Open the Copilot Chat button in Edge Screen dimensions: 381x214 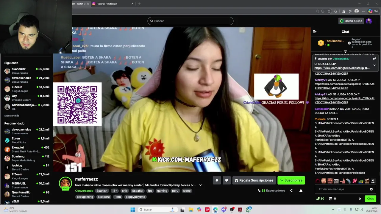tap(373, 11)
